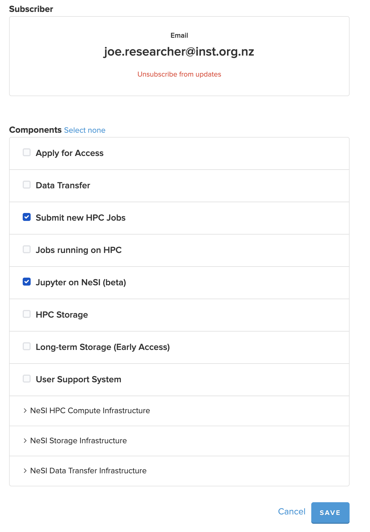Check the Jobs running on HPC box
The width and height of the screenshot is (370, 532).
coord(27,250)
